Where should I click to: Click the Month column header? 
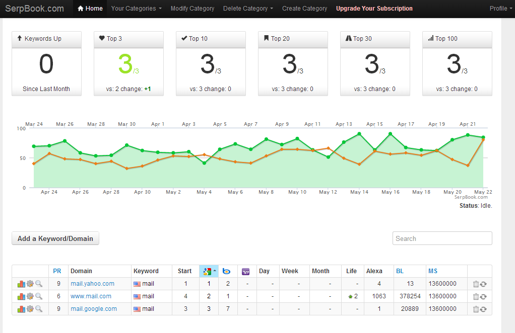pos(320,271)
